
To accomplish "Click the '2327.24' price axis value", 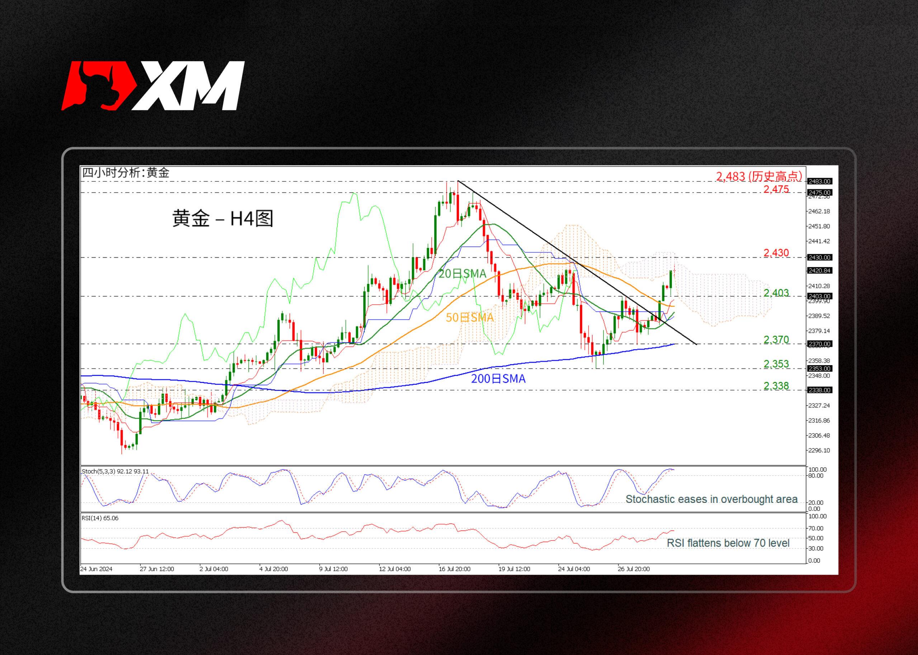I will pyautogui.click(x=820, y=405).
